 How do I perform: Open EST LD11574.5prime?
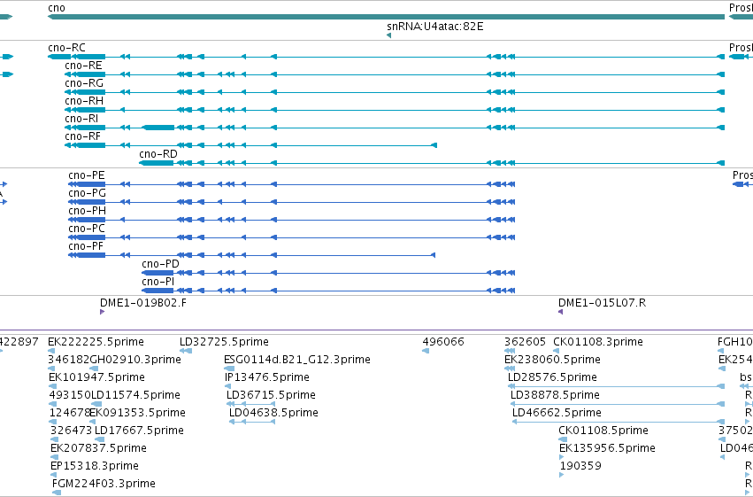[135, 395]
